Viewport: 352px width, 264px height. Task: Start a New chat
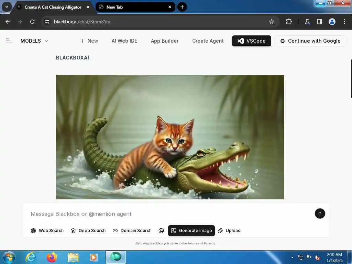click(x=89, y=41)
